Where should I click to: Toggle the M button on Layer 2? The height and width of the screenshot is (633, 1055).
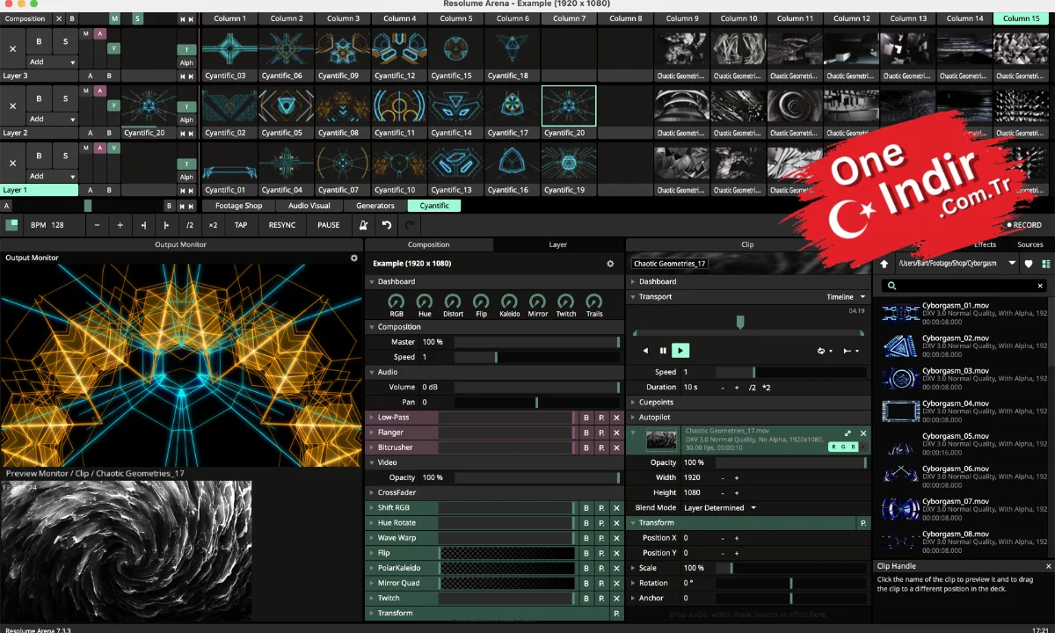(86, 91)
